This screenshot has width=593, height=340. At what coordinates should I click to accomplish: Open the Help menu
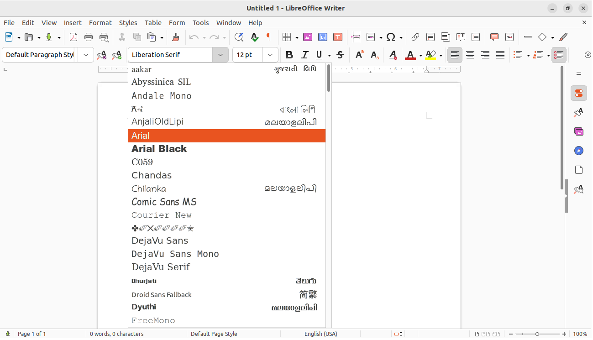click(x=255, y=22)
